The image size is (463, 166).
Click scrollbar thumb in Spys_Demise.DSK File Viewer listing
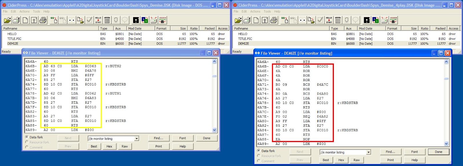214,76
